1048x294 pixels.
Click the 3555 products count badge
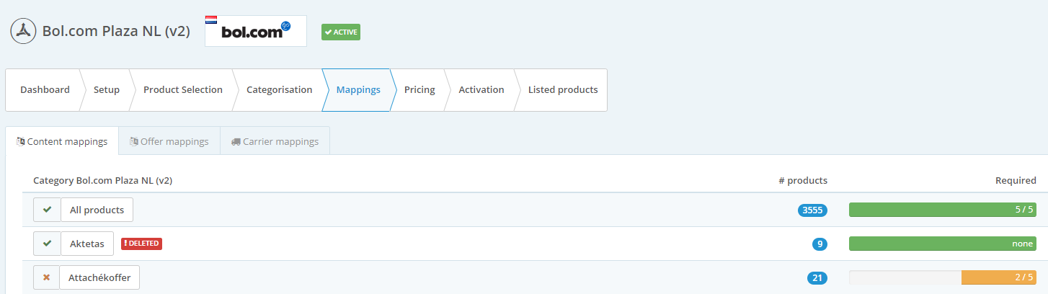click(812, 210)
